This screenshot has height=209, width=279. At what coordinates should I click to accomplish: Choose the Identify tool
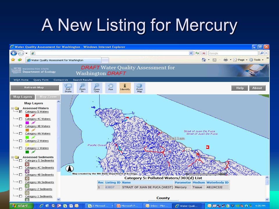(125, 88)
